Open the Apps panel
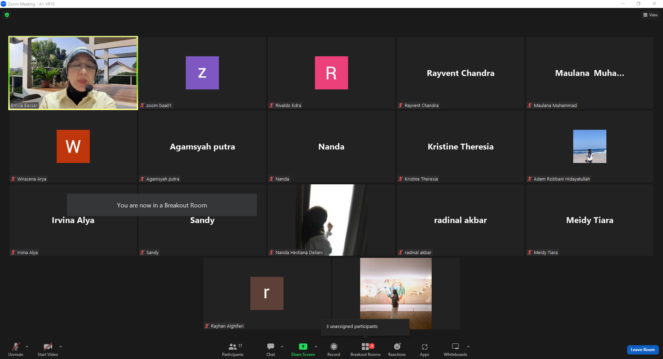 pos(424,349)
